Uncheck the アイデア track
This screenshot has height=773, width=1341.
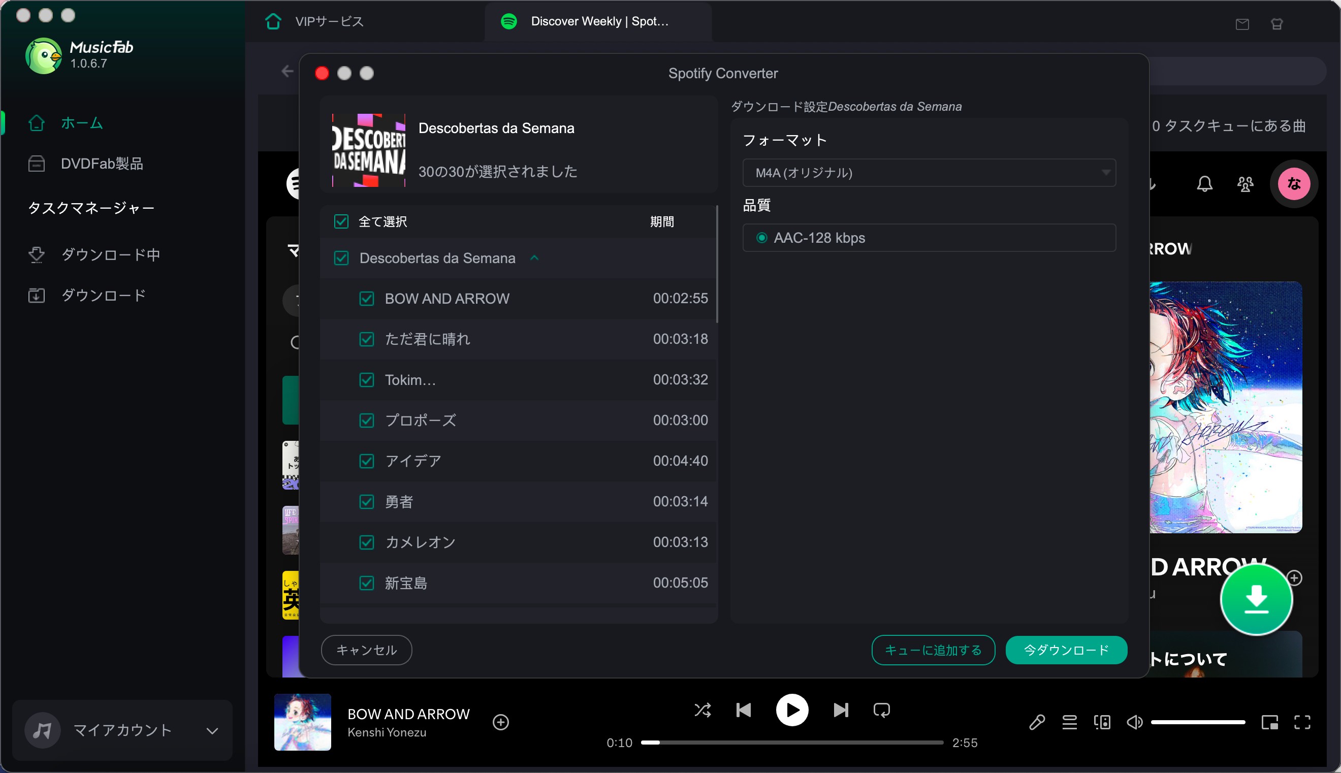pos(367,461)
